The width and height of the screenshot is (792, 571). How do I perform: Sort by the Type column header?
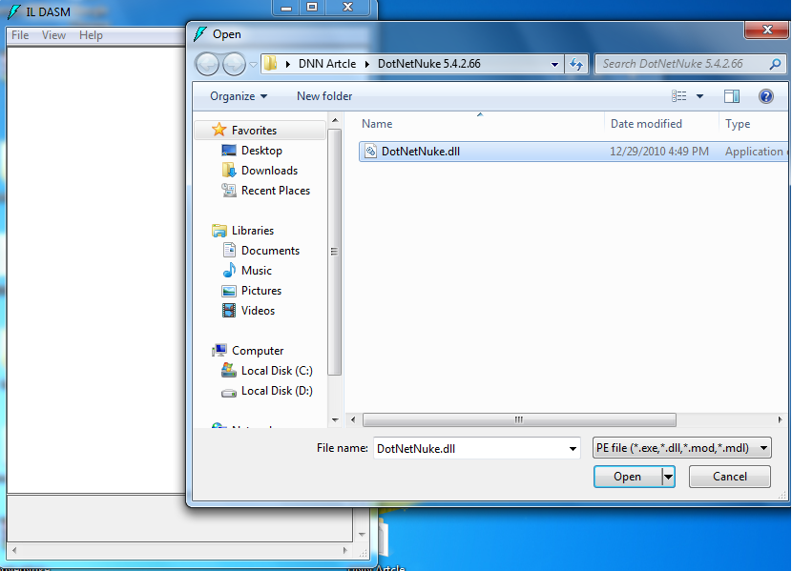(x=738, y=124)
